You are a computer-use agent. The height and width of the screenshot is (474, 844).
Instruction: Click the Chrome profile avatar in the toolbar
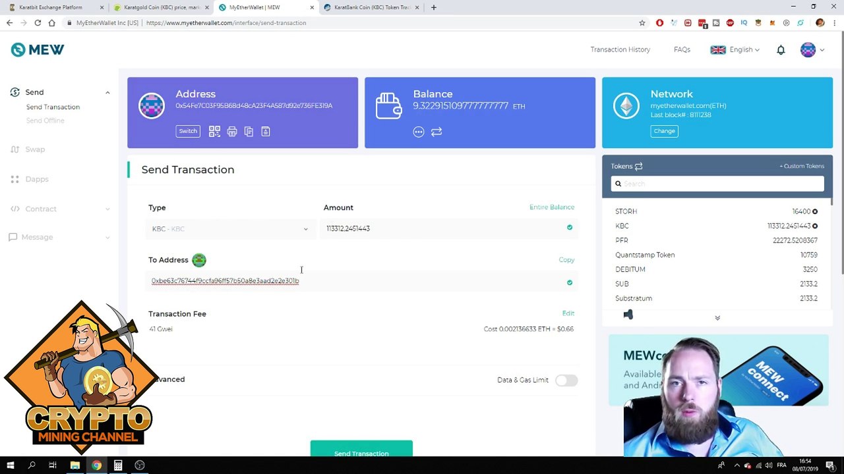tap(820, 23)
